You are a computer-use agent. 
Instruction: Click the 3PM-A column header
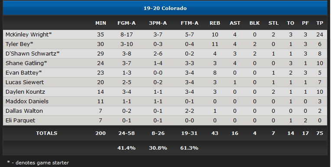coord(158,23)
